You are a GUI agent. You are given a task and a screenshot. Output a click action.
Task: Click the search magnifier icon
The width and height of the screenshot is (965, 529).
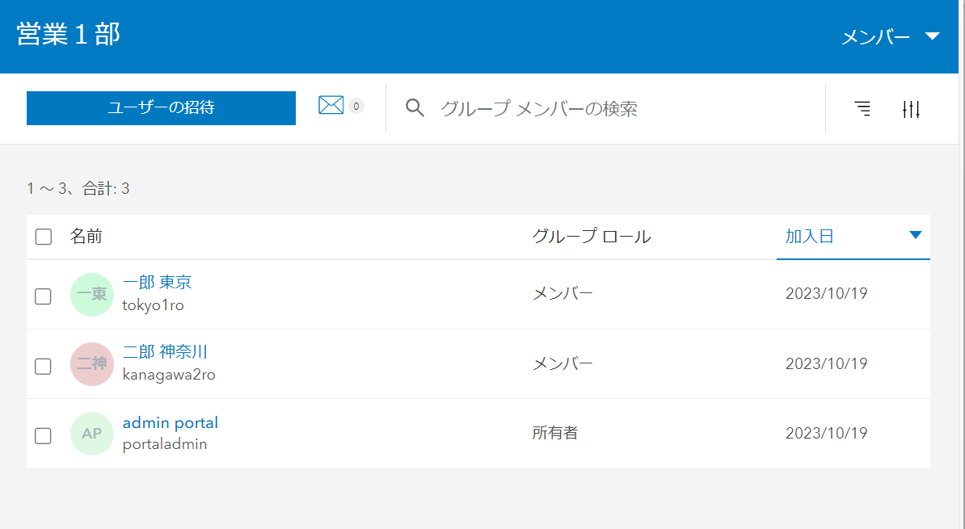coord(415,107)
